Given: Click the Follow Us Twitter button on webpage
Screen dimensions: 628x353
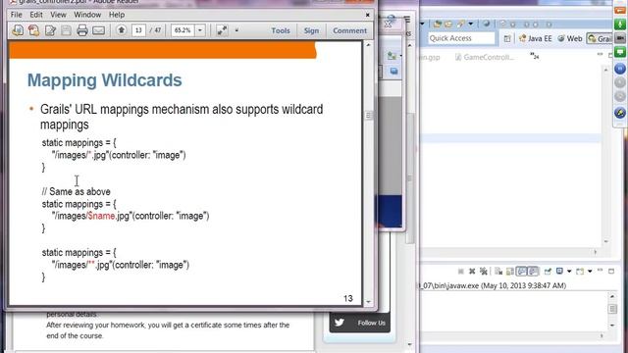Looking at the screenshot, I should [x=360, y=323].
